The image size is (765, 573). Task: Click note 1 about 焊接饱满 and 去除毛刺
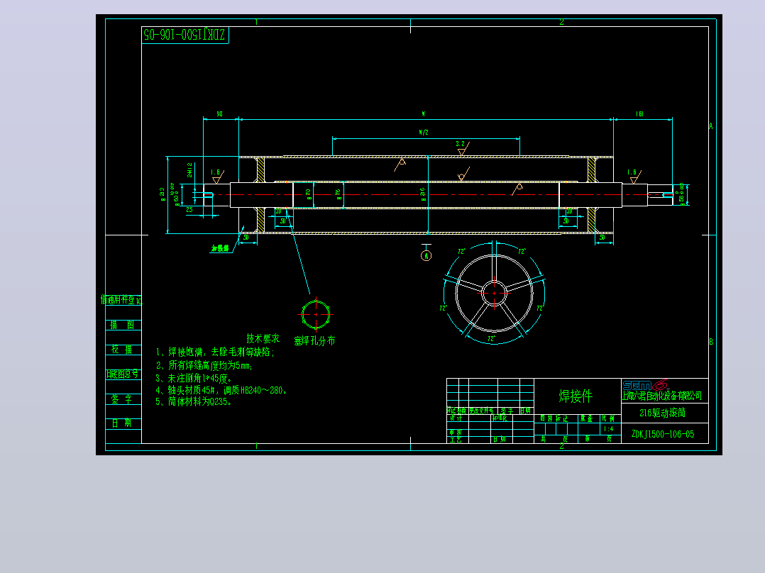click(215, 352)
